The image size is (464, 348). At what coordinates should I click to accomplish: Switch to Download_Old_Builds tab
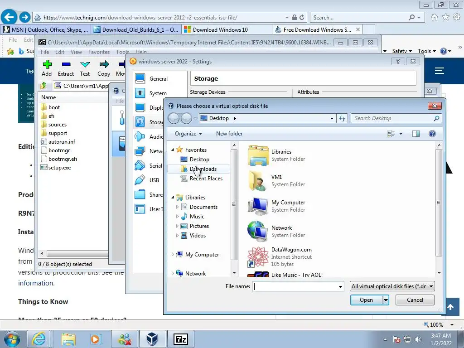point(136,29)
